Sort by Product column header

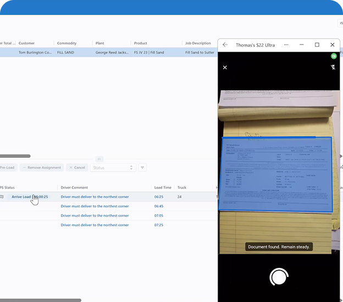point(140,43)
